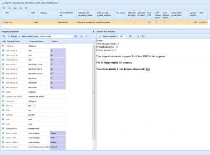Click the 'Champ du fichier' column header

click(x=17, y=41)
